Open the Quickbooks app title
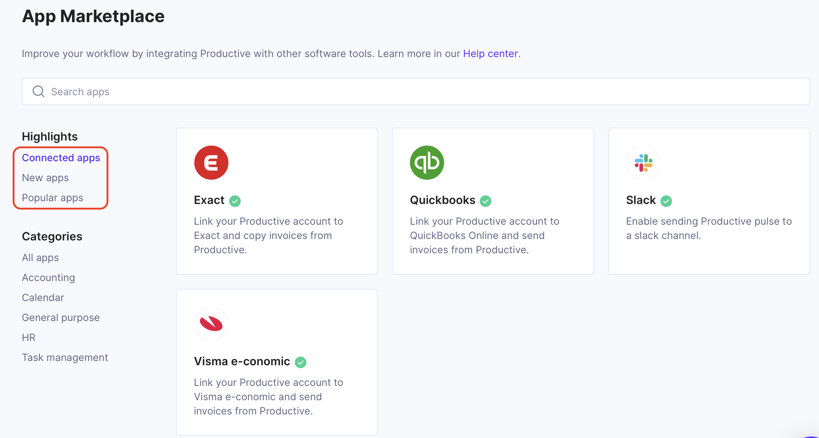 [x=443, y=200]
